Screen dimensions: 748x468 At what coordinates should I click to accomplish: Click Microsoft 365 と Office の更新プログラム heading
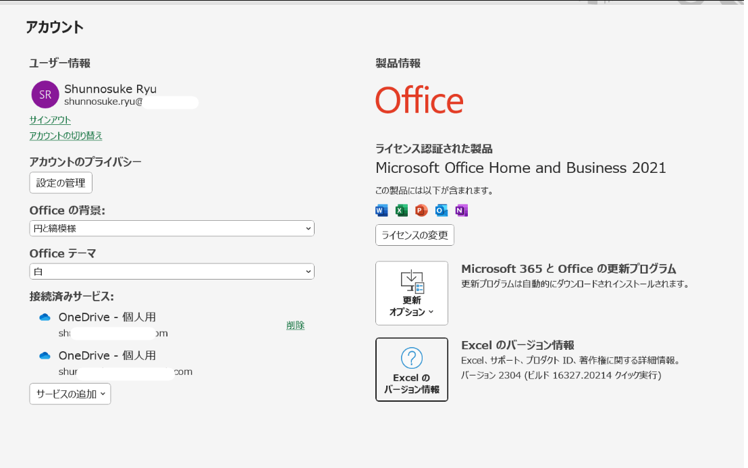(x=568, y=269)
